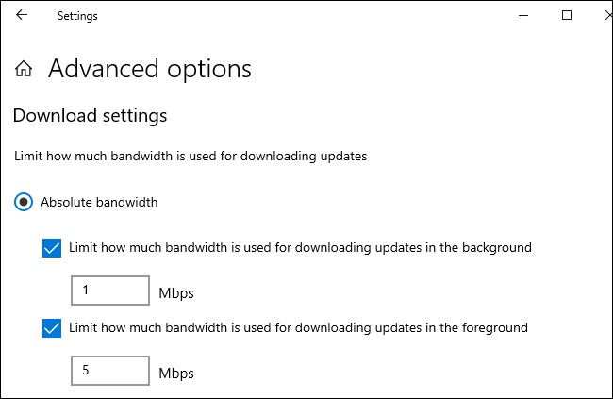Click the Mbps unit beside background field

(176, 293)
